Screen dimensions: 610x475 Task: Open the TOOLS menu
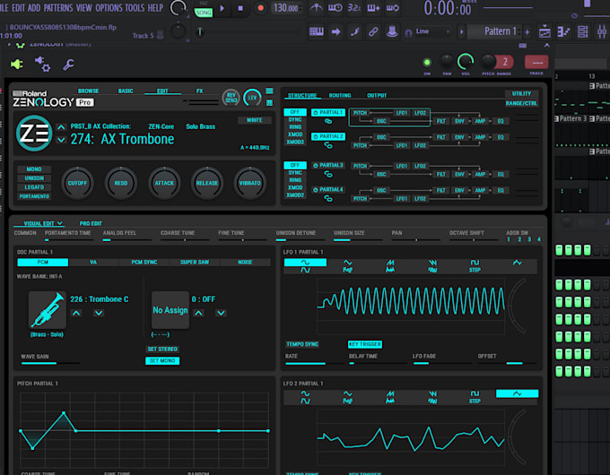click(x=135, y=8)
